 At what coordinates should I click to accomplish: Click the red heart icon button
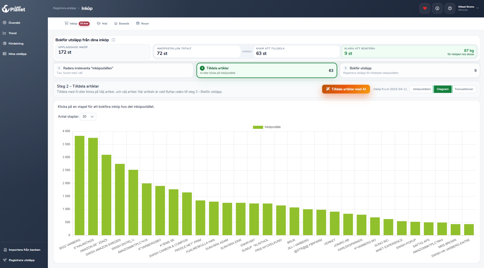tap(425, 8)
